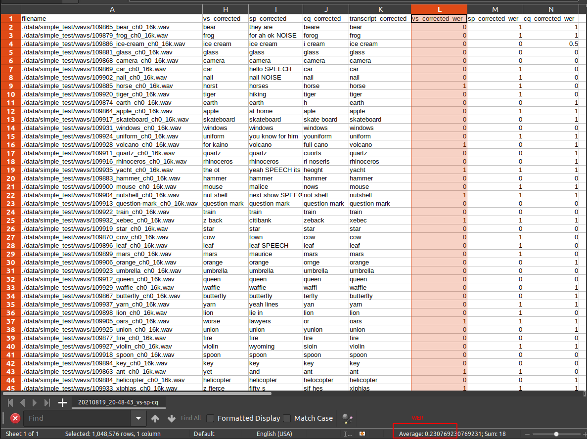Select row 1 header
Image resolution: width=587 pixels, height=439 pixels.
(11, 18)
